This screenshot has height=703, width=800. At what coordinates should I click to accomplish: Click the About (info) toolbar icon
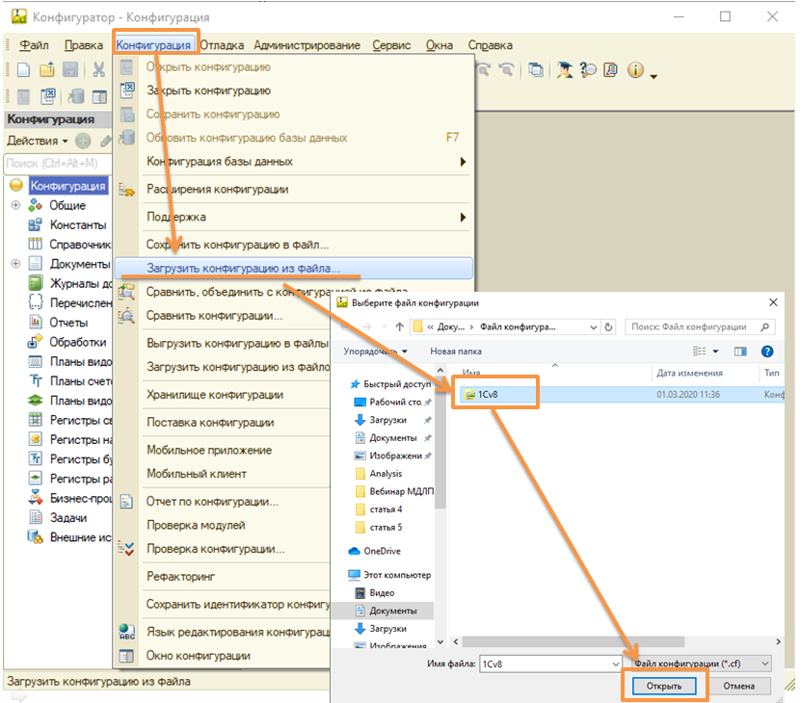coord(635,70)
